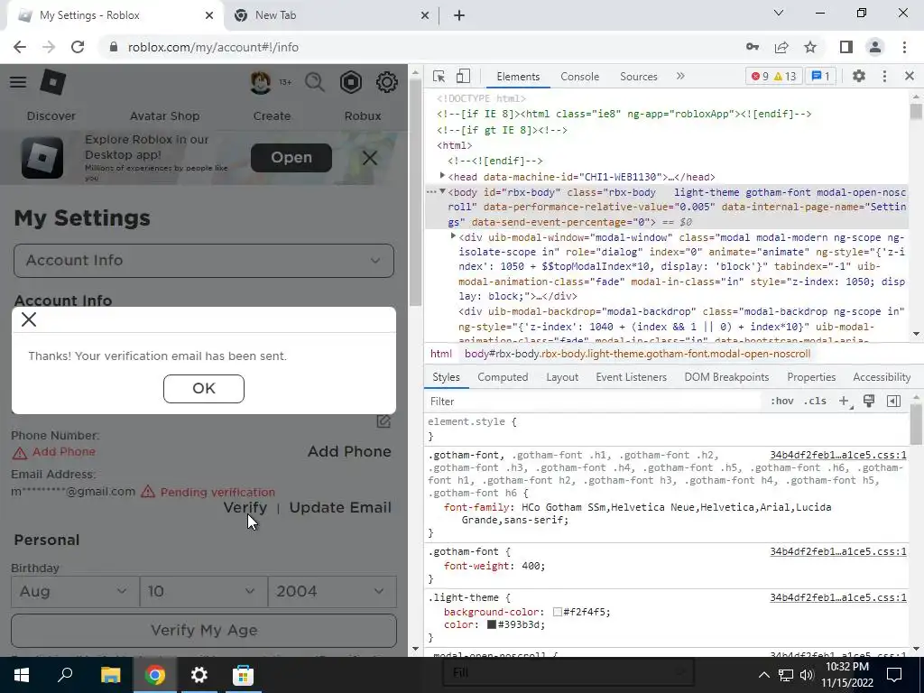Open the Roblox hamburger menu

click(18, 82)
